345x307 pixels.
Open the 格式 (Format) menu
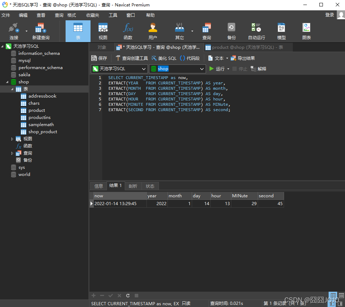(72, 15)
